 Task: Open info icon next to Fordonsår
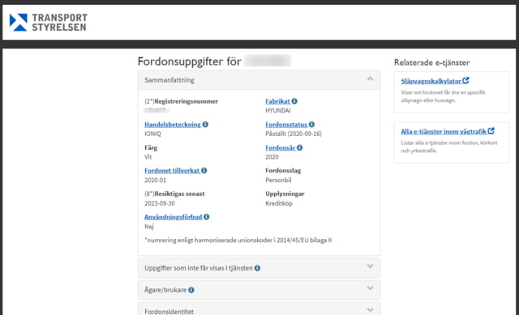pos(299,147)
